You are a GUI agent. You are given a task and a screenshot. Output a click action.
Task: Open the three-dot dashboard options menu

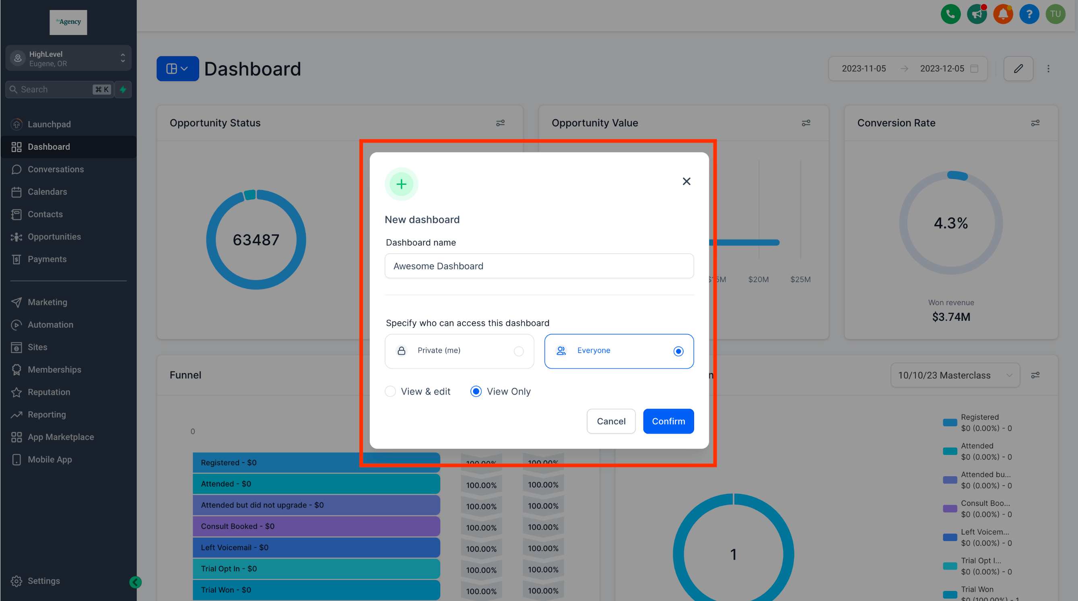[1048, 69]
